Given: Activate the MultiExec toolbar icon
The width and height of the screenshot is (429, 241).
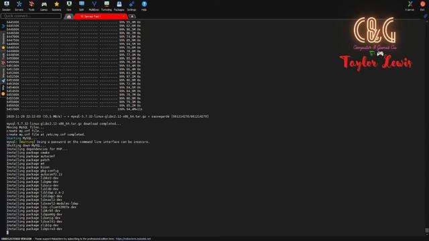Looking at the screenshot, I should 94,6.
